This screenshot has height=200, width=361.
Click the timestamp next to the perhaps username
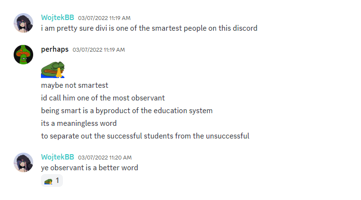[99, 50]
